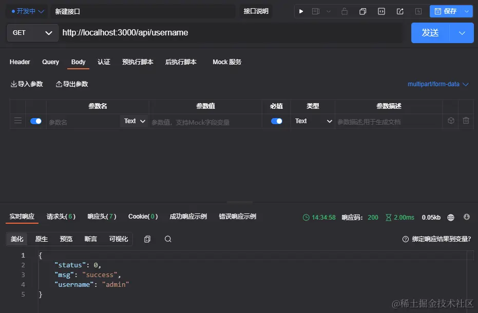Screen dimensions: 478x313
Task: Delete the parameter row via the trash icon
Action: [466, 121]
